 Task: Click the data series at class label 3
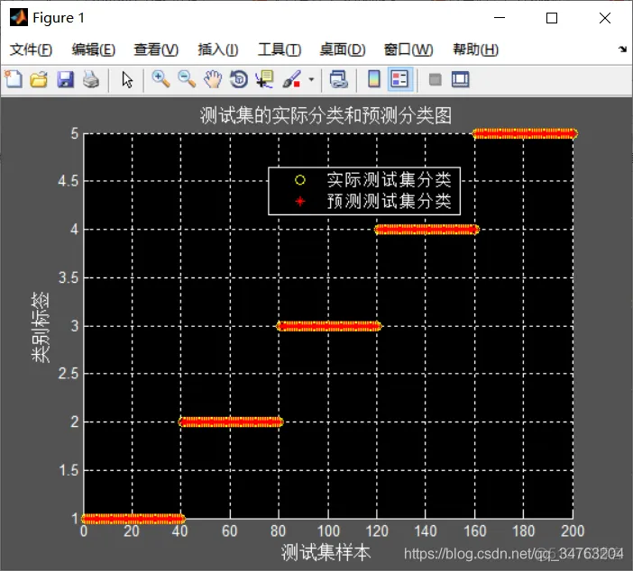click(x=328, y=326)
